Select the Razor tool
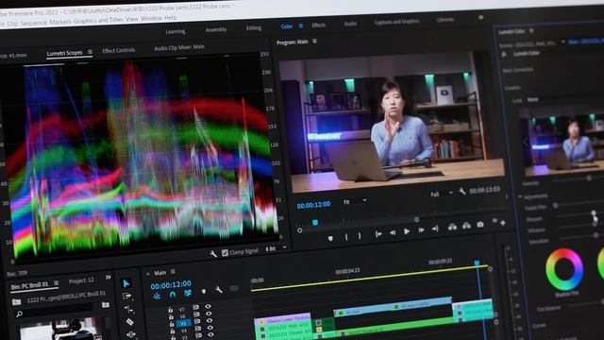The image size is (604, 340). click(x=130, y=322)
